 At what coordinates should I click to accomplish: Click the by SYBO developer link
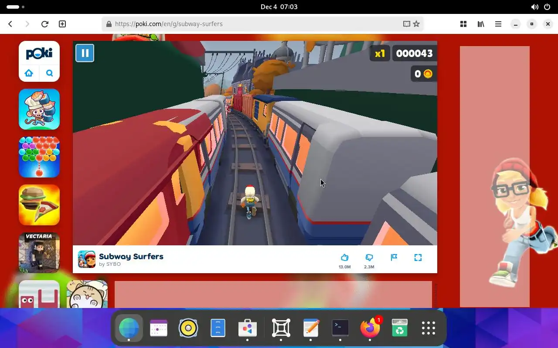110,264
